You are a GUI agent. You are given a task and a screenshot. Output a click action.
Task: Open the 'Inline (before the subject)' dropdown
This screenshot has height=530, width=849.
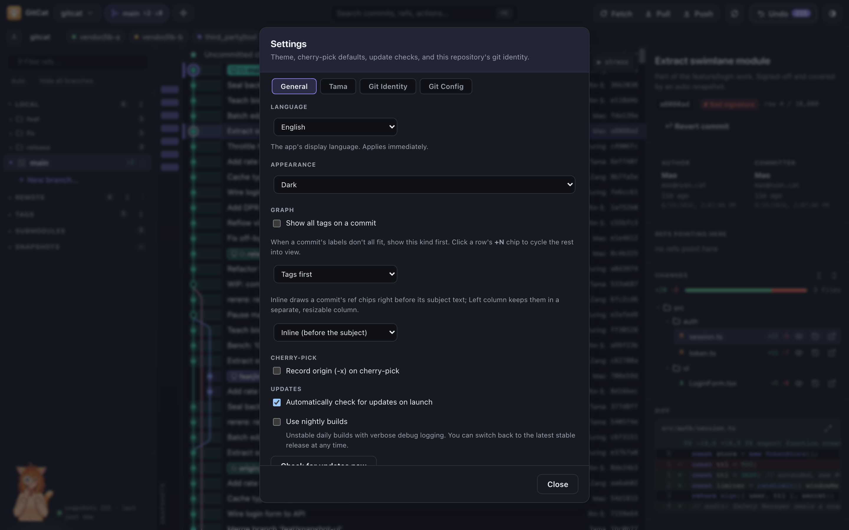(x=335, y=332)
